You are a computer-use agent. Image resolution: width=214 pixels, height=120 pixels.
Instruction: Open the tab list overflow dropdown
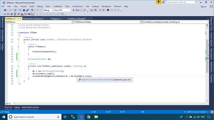(x=208, y=19)
